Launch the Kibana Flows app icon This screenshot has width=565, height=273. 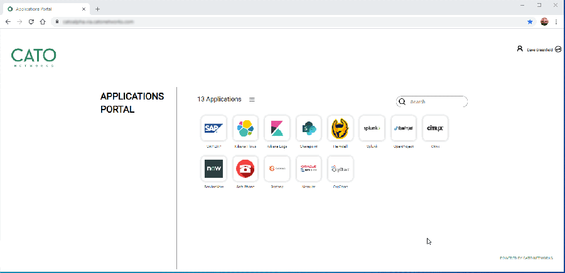click(x=245, y=128)
